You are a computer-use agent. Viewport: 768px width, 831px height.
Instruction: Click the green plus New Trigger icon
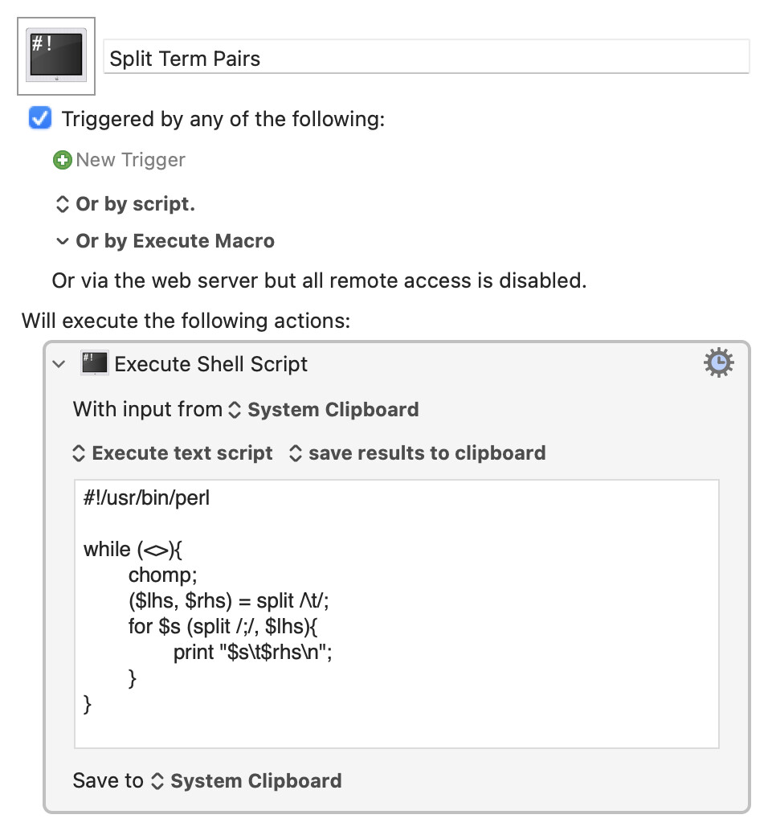coord(62,159)
